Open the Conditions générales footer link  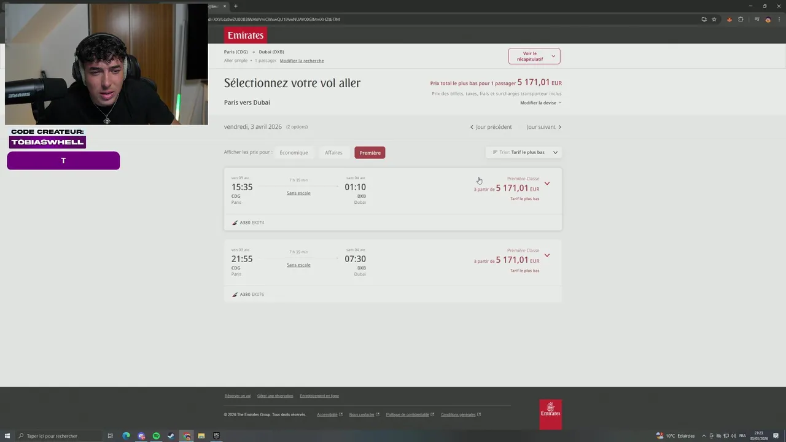[x=461, y=414]
